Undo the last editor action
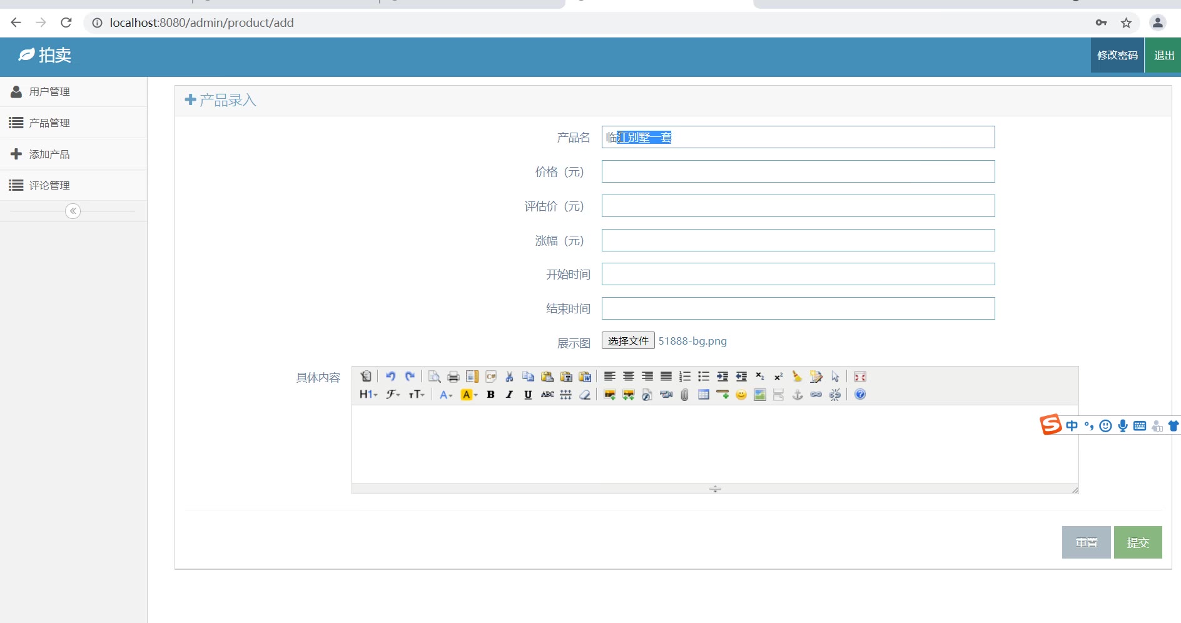Viewport: 1181px width, 623px height. coord(391,377)
